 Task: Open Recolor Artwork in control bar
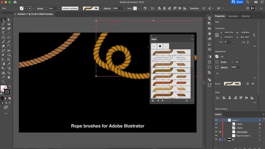pyautogui.click(x=145, y=8)
